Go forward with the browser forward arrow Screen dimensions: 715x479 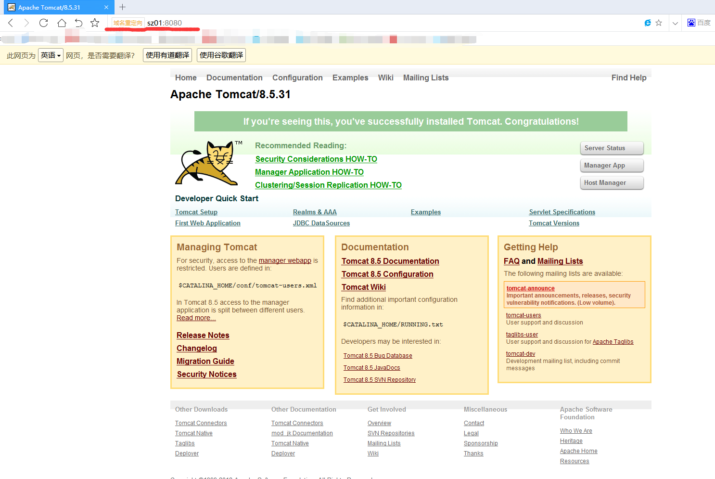[x=26, y=23]
